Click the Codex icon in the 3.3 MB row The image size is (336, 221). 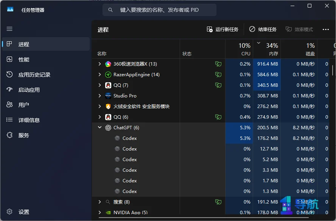(x=117, y=170)
